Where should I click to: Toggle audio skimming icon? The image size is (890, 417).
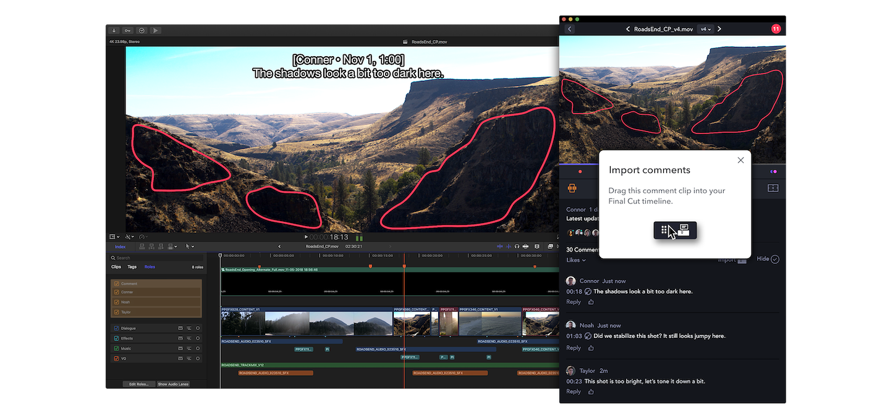[x=509, y=246]
